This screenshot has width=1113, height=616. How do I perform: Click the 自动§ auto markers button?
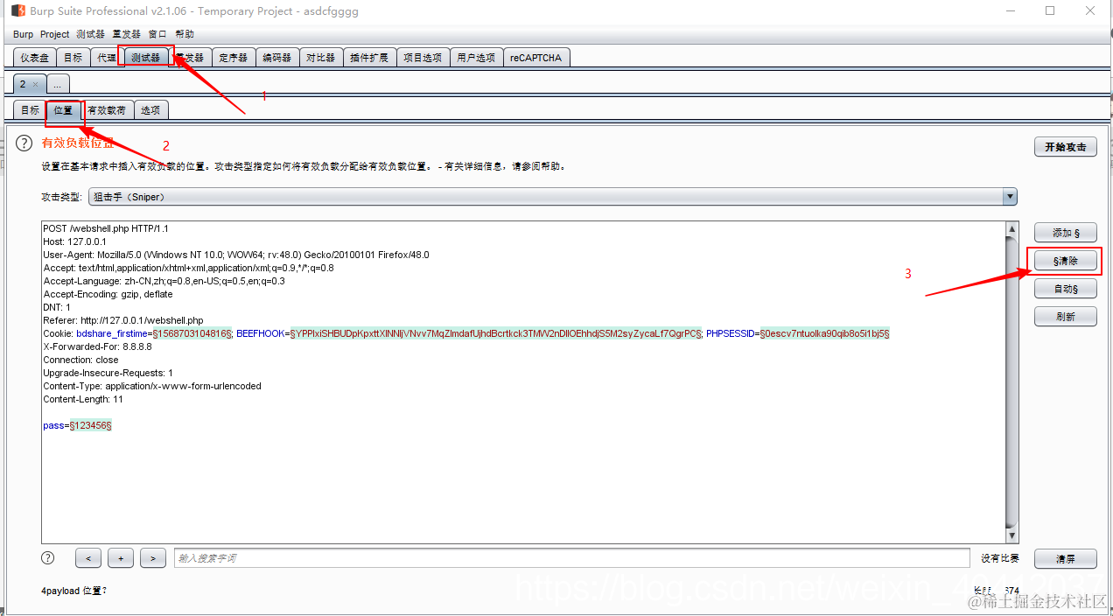click(1065, 289)
